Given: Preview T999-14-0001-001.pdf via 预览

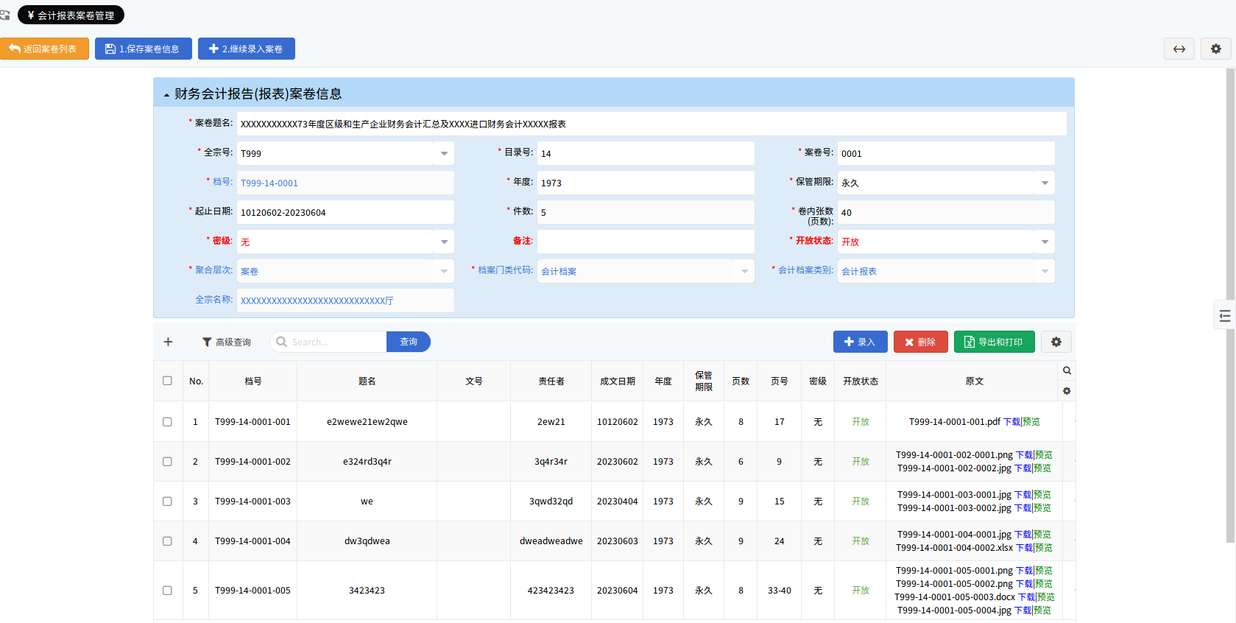Looking at the screenshot, I should (1031, 422).
